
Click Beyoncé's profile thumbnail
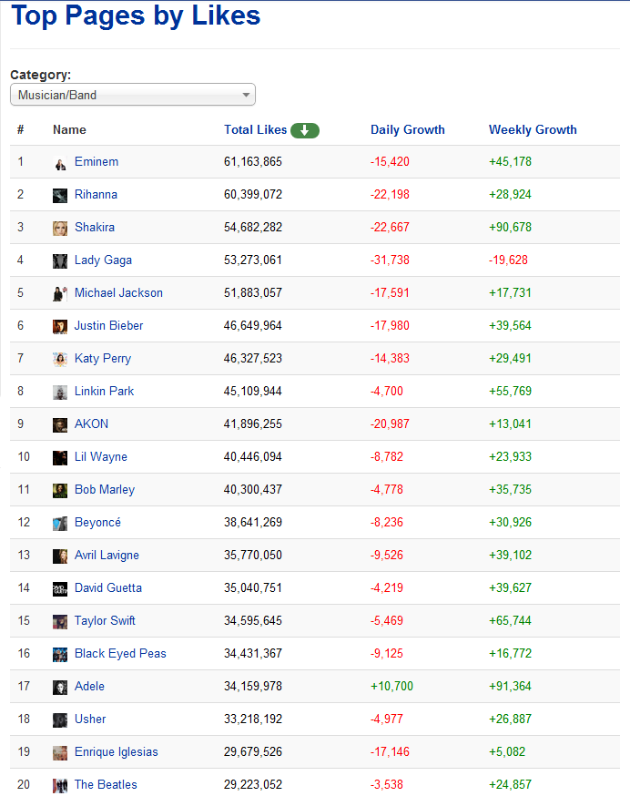click(x=60, y=524)
